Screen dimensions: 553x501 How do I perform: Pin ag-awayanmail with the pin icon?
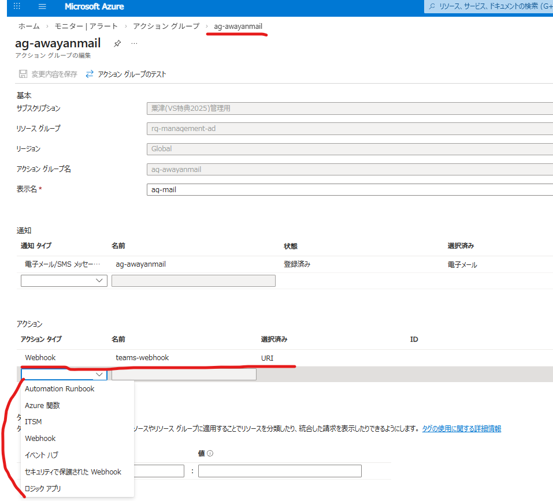click(x=117, y=43)
